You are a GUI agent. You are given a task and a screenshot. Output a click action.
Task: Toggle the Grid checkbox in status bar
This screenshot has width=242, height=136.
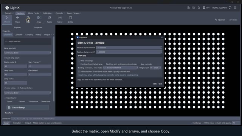pos(216,123)
